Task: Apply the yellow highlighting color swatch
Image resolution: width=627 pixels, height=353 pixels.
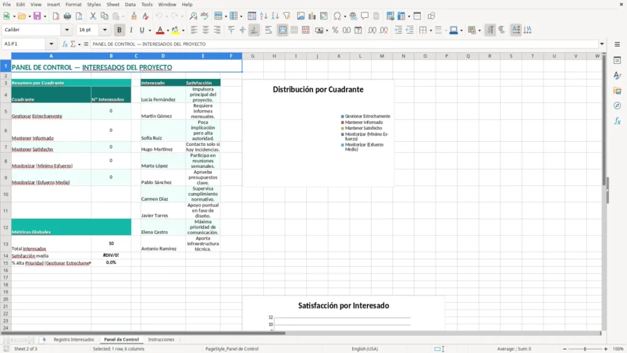Action: click(x=175, y=30)
